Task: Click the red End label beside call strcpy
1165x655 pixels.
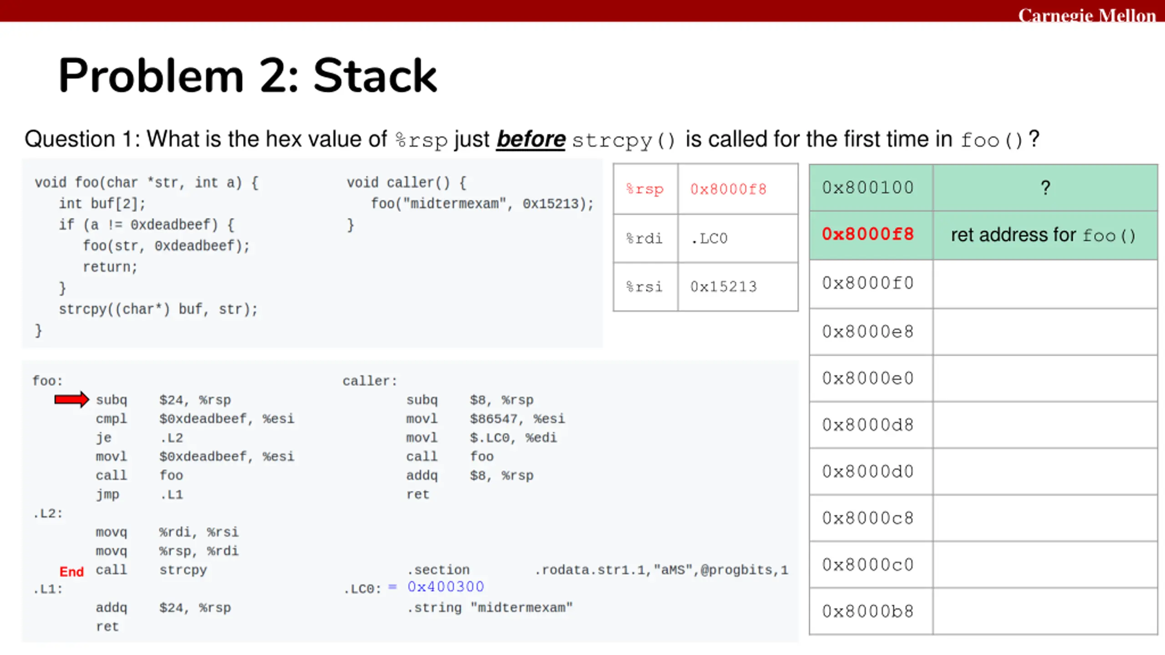Action: (71, 571)
